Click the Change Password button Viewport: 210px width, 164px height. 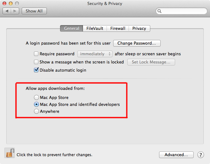pos(137,43)
